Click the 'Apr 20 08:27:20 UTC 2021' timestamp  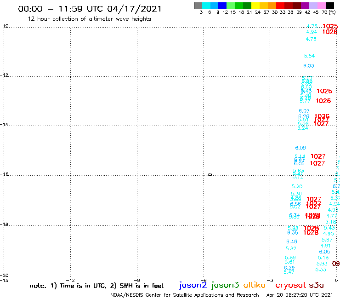tap(300, 295)
